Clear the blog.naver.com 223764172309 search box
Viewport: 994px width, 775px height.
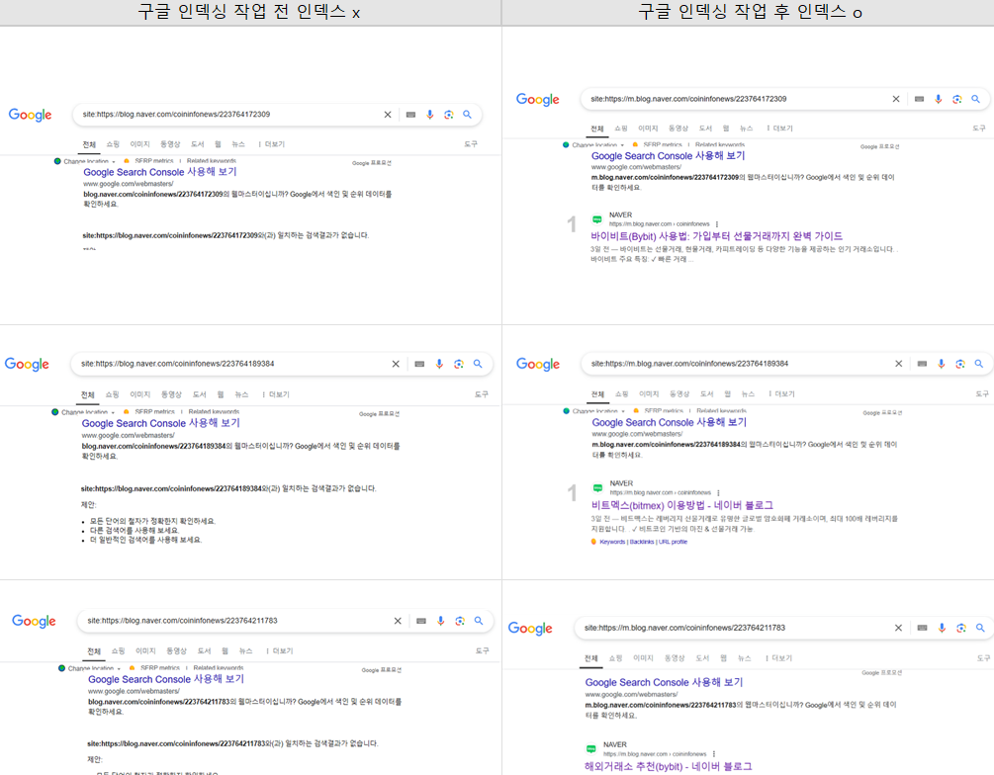click(388, 115)
